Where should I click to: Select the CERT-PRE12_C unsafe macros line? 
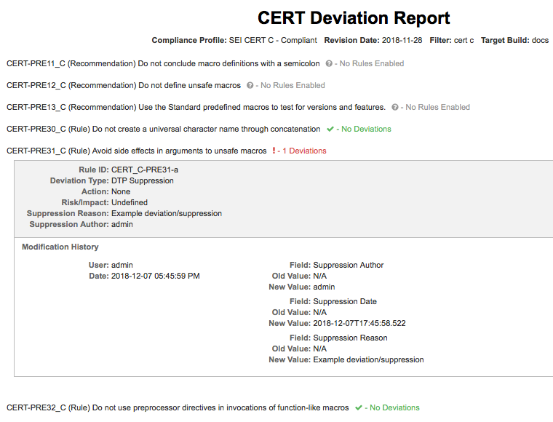[124, 85]
